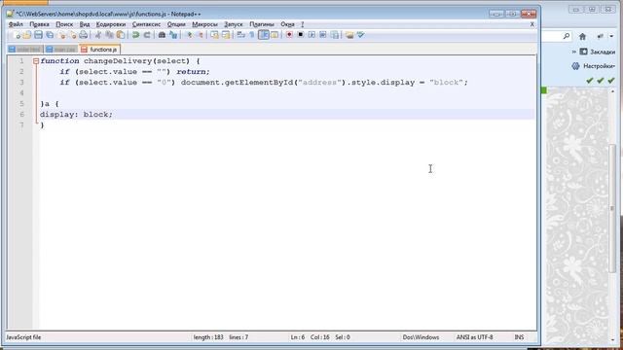The height and width of the screenshot is (350, 623).
Task: Click the Replace toolbar icon
Action: pyautogui.click(x=173, y=35)
